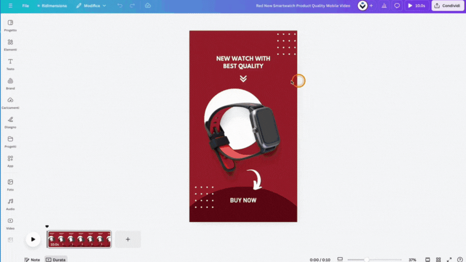Open the Progetto tab in sidebar
466x262 pixels.
pyautogui.click(x=10, y=25)
